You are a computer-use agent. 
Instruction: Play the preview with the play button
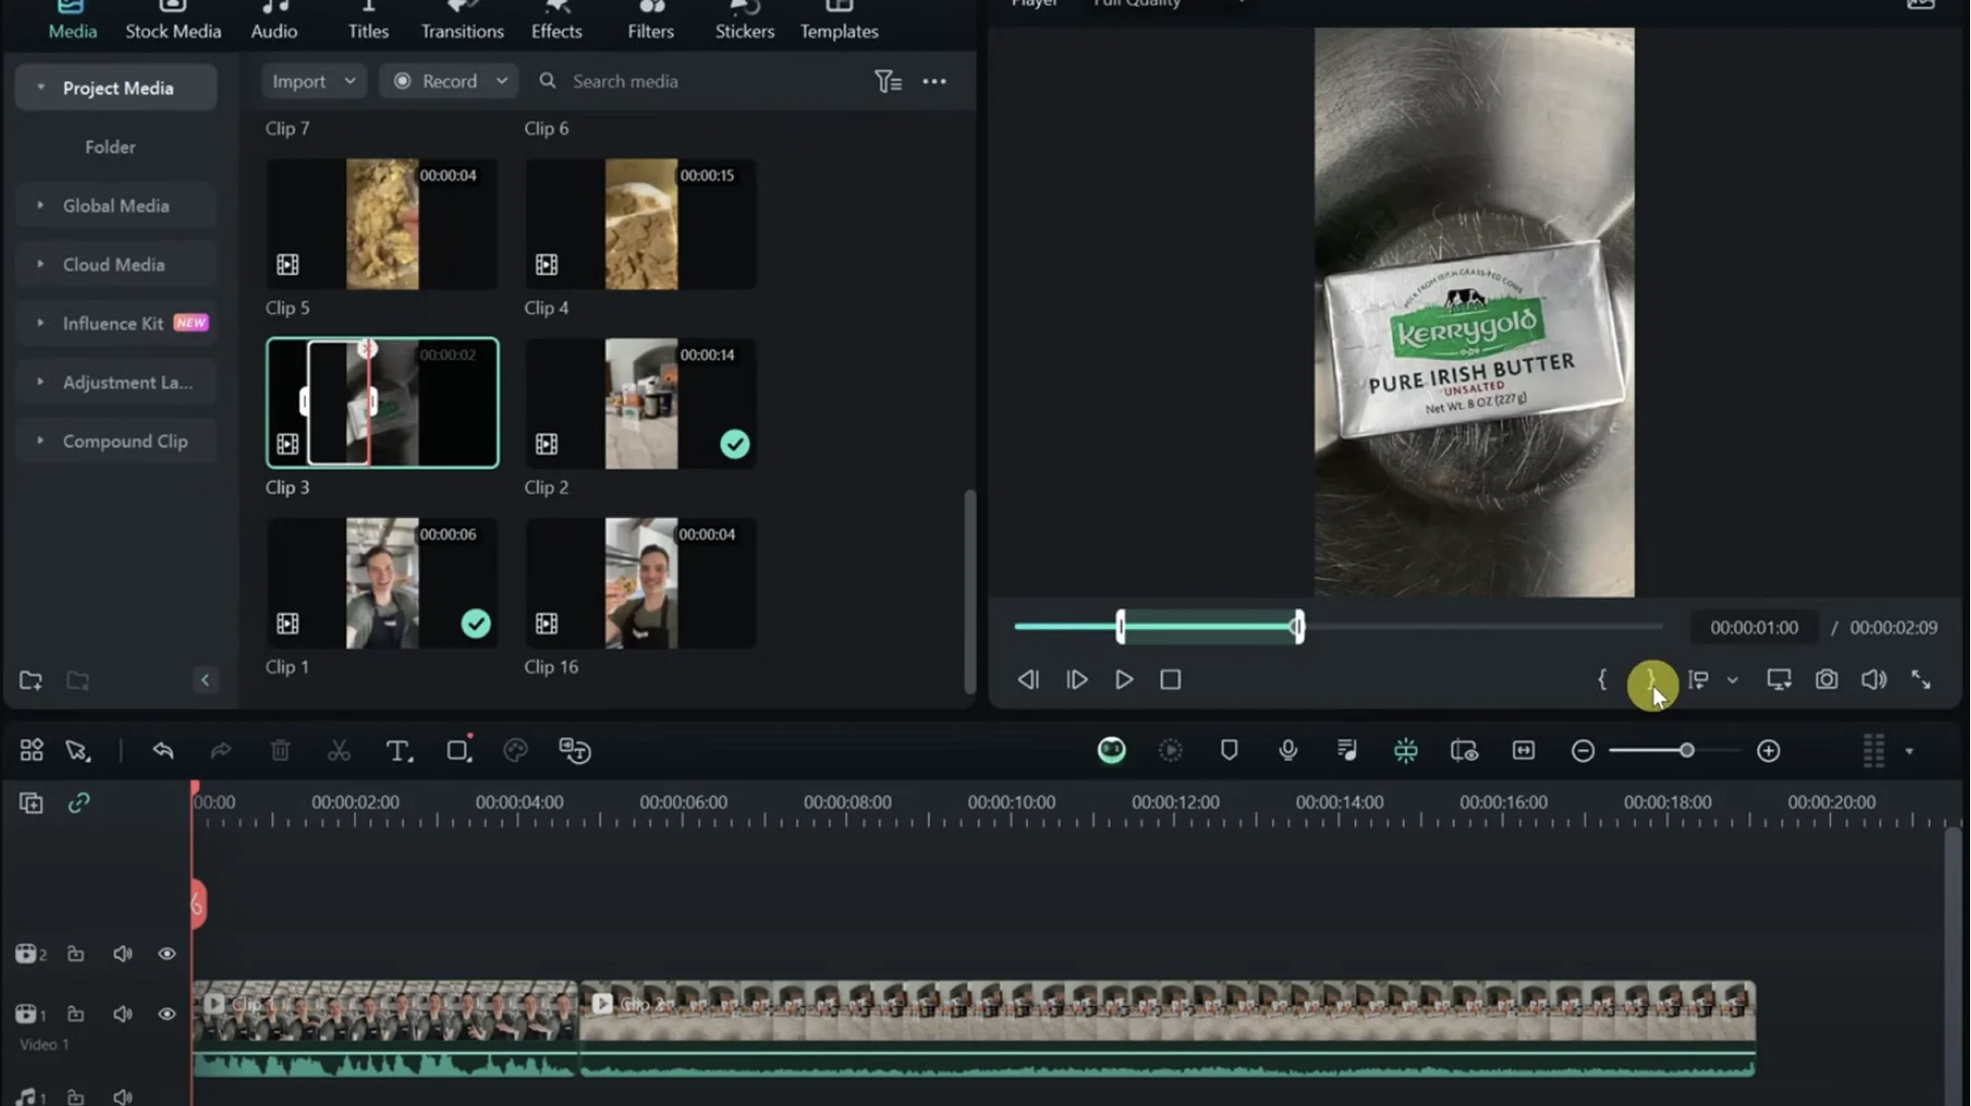pos(1124,680)
